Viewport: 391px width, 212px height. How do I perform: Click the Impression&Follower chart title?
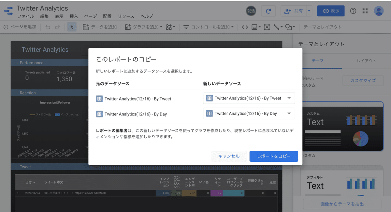point(55,102)
